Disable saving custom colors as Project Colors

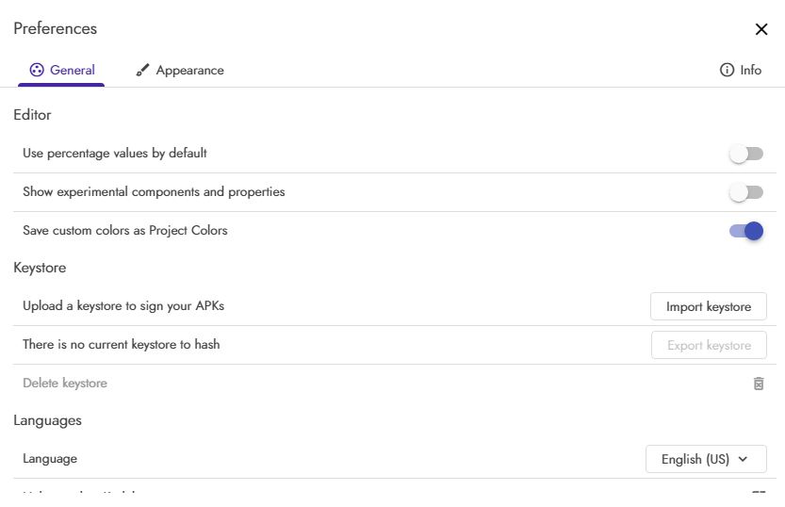coord(746,231)
